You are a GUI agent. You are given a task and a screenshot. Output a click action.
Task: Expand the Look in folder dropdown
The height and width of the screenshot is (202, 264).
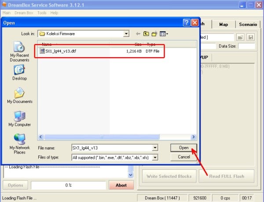tap(126, 33)
